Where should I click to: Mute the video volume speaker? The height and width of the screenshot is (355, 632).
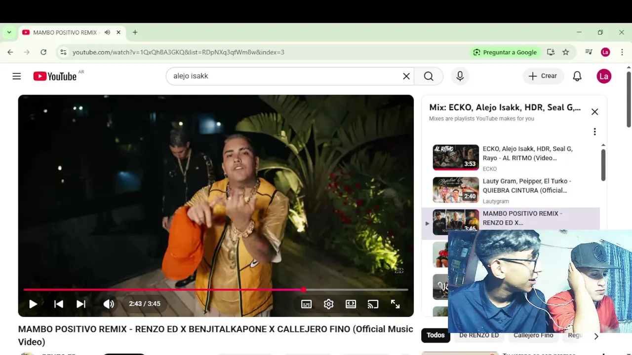109,304
